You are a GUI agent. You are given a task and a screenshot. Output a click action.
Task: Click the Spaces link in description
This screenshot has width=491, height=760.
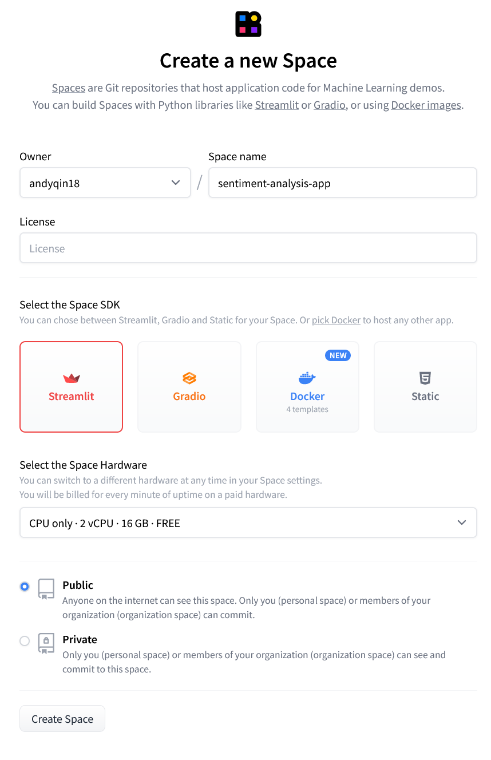pyautogui.click(x=69, y=88)
